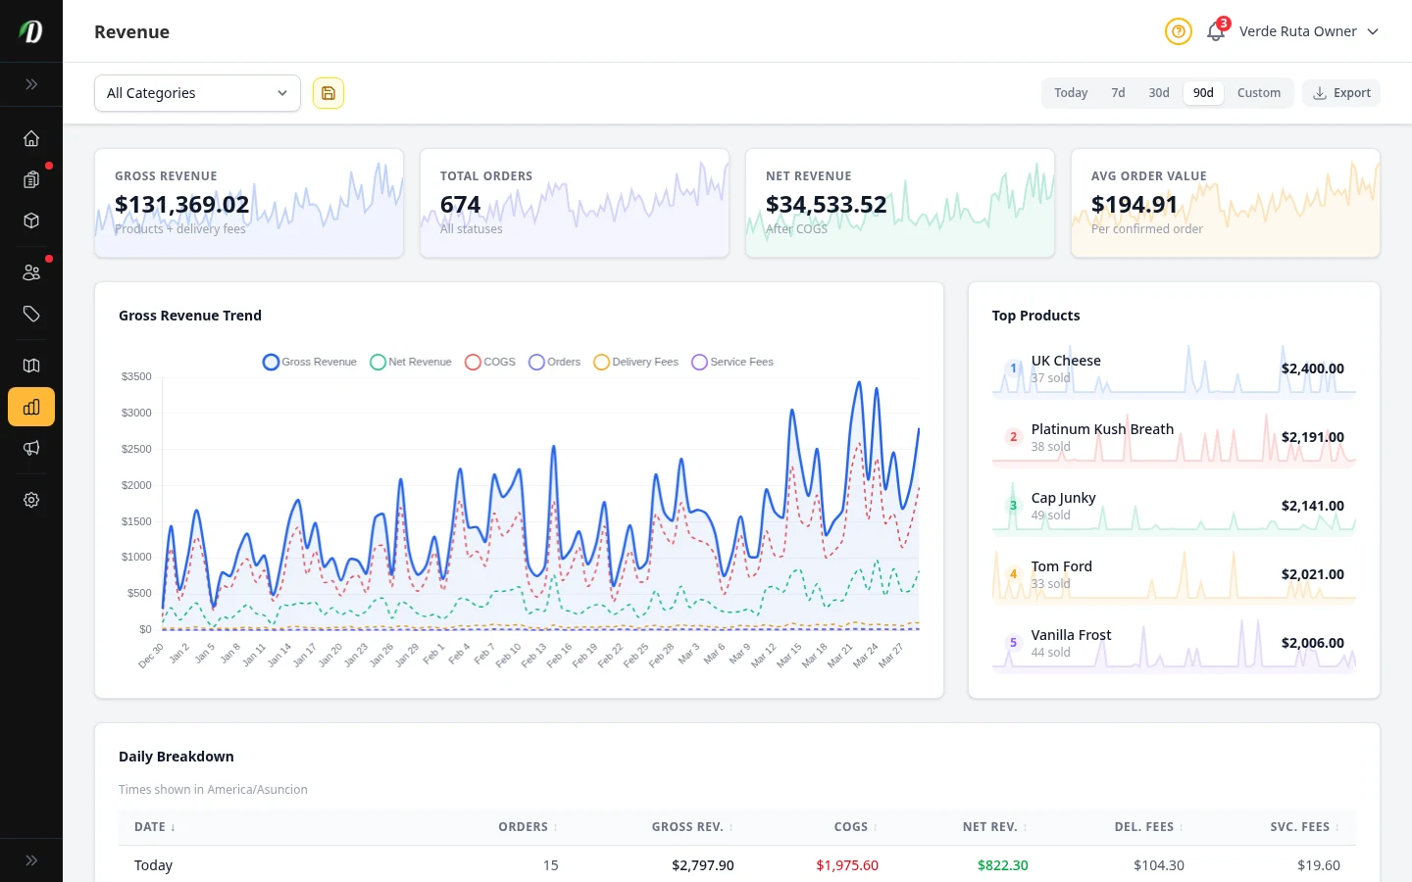The width and height of the screenshot is (1412, 882).
Task: Open the All Categories dropdown
Action: (196, 92)
